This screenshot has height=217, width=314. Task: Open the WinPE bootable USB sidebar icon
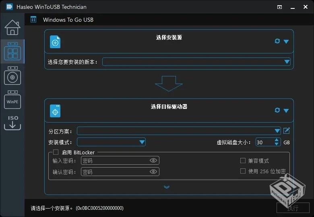coord(12,100)
